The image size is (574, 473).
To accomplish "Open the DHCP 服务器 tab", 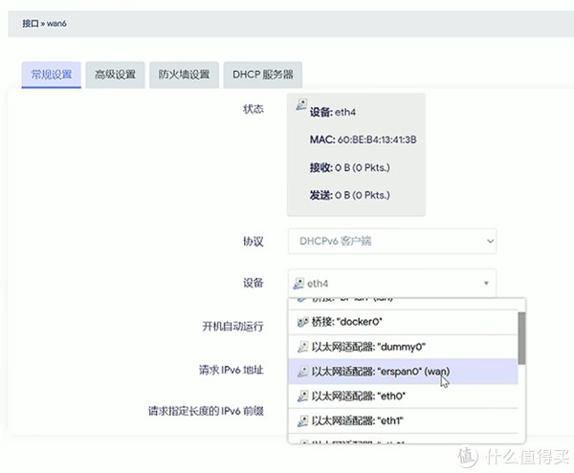I will (x=263, y=75).
